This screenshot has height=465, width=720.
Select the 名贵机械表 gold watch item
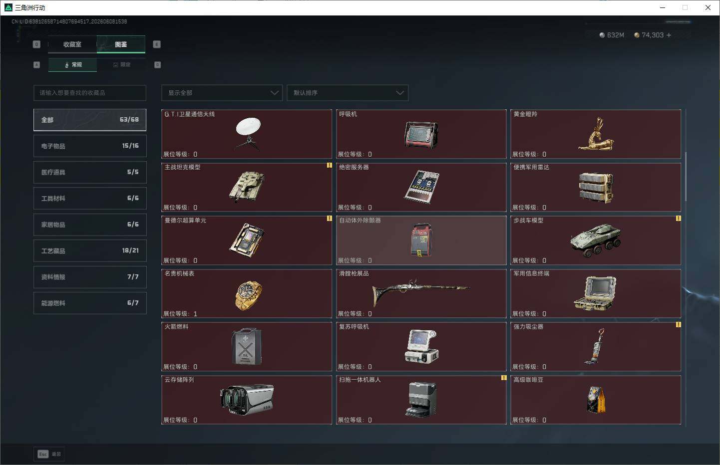click(x=247, y=294)
